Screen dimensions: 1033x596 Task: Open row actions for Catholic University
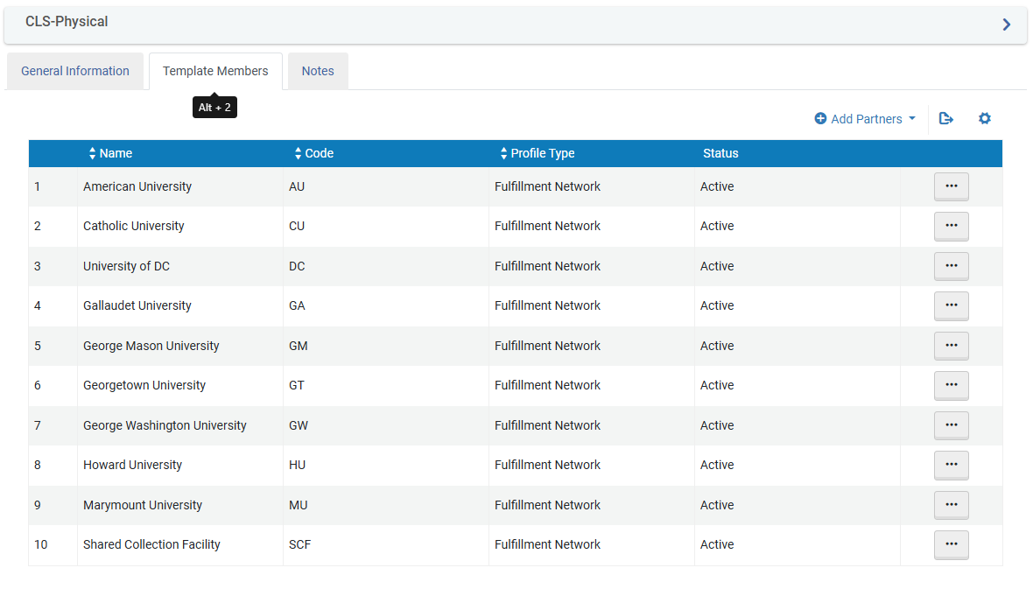(x=951, y=226)
